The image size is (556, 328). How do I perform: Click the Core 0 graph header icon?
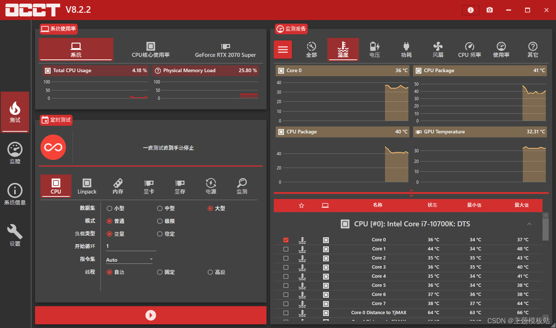coord(281,71)
